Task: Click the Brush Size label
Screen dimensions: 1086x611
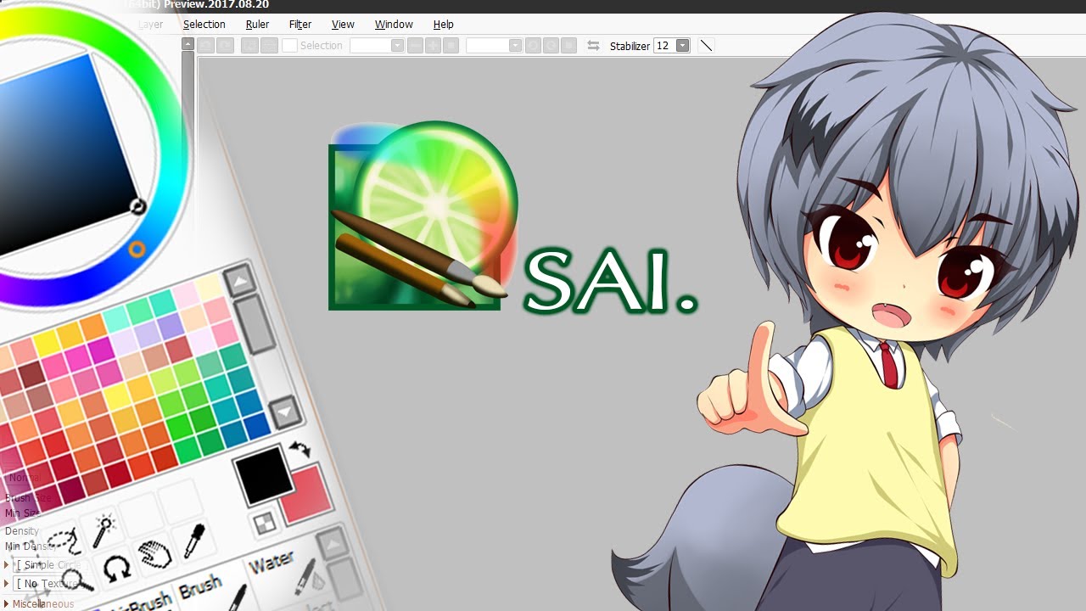Action: tap(28, 498)
